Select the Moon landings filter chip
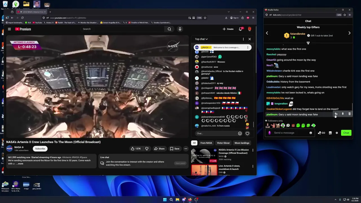 242,143
